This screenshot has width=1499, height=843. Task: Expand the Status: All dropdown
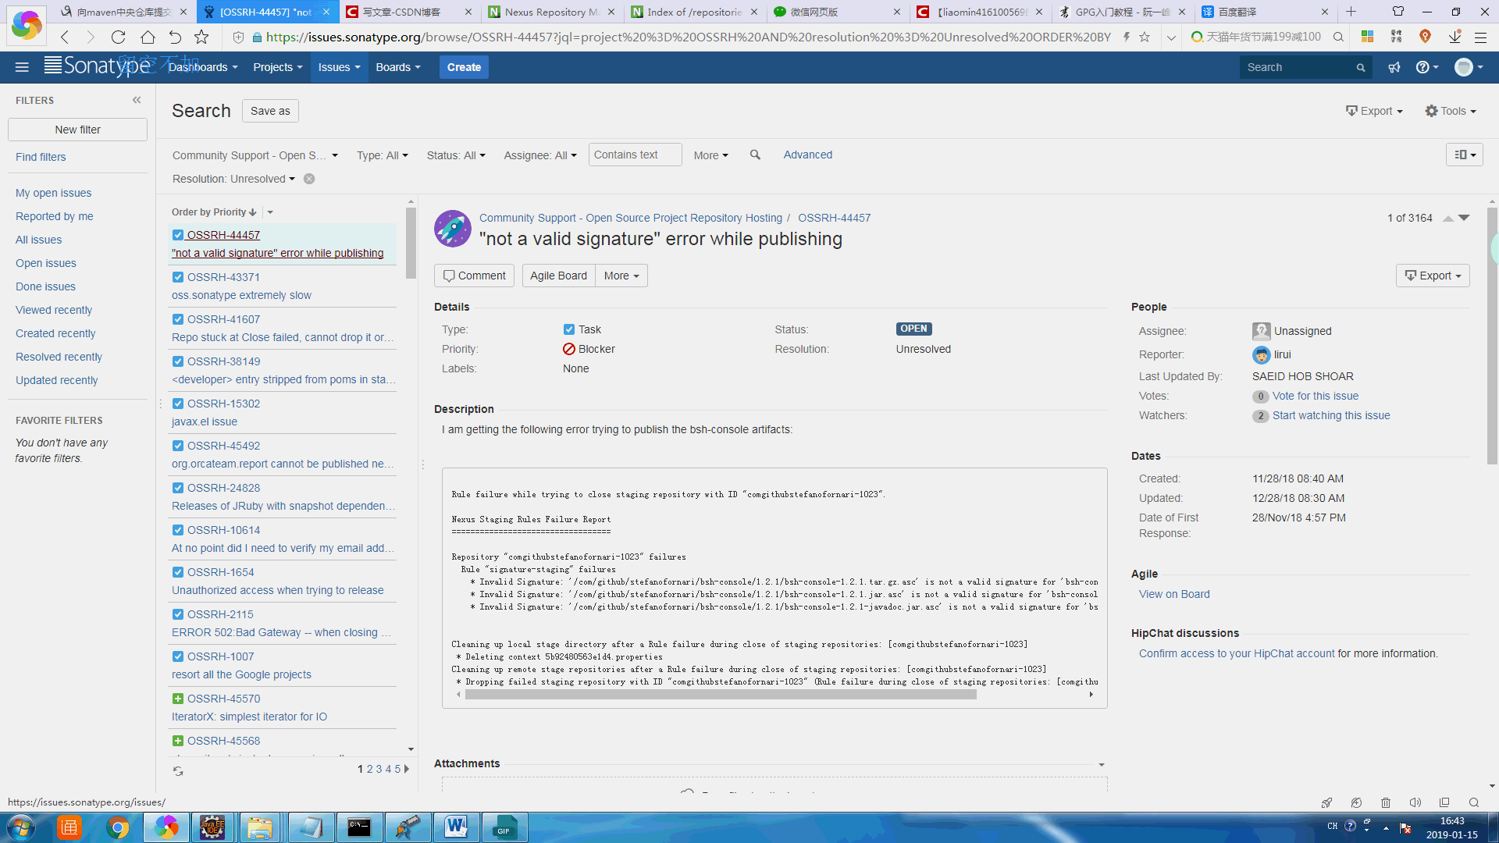(x=456, y=155)
